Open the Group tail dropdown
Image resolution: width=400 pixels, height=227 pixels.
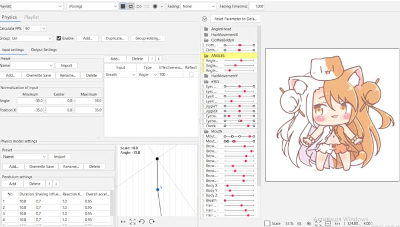(32, 38)
